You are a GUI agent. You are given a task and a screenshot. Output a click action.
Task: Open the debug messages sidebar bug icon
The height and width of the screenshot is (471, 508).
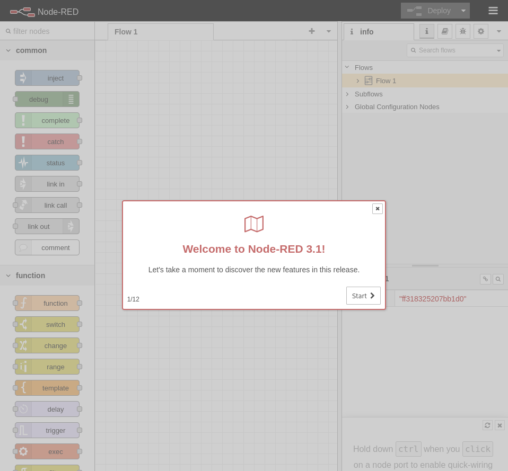pos(462,31)
